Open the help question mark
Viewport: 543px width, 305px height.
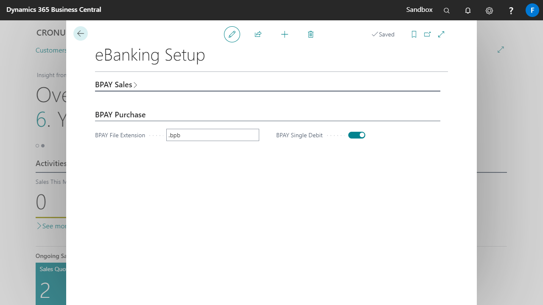point(511,11)
